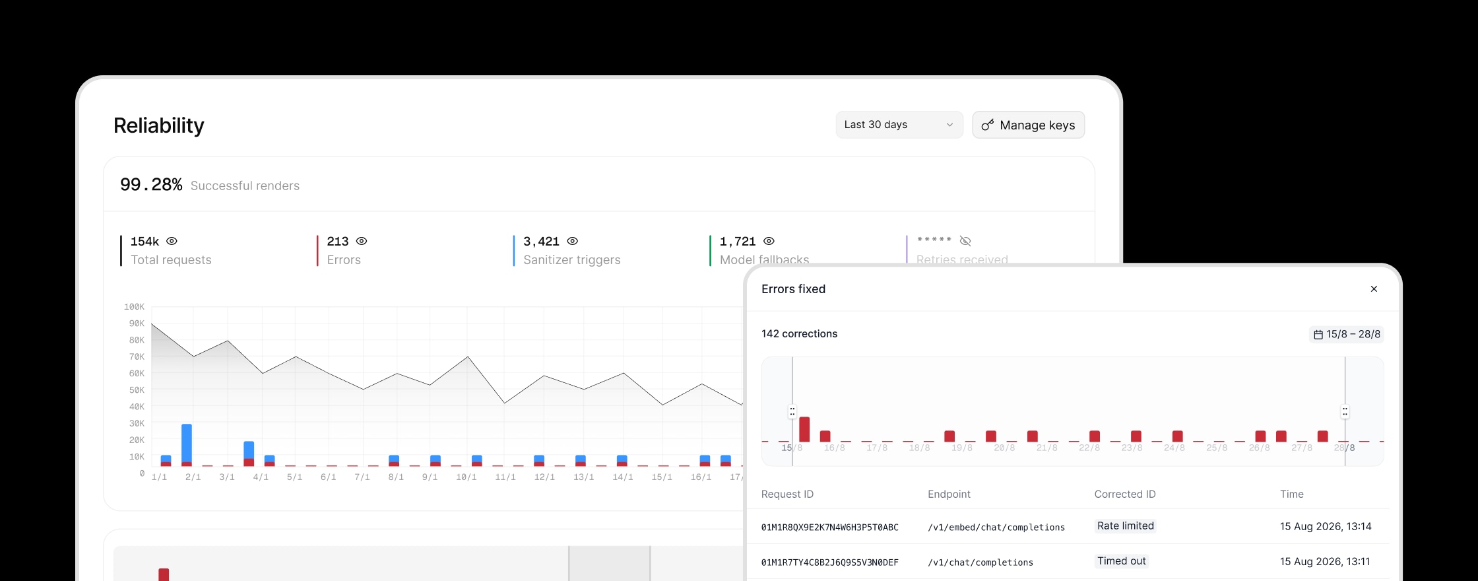
Task: Click the 15 Aug 2026, 13:14 time cell
Action: (1326, 526)
